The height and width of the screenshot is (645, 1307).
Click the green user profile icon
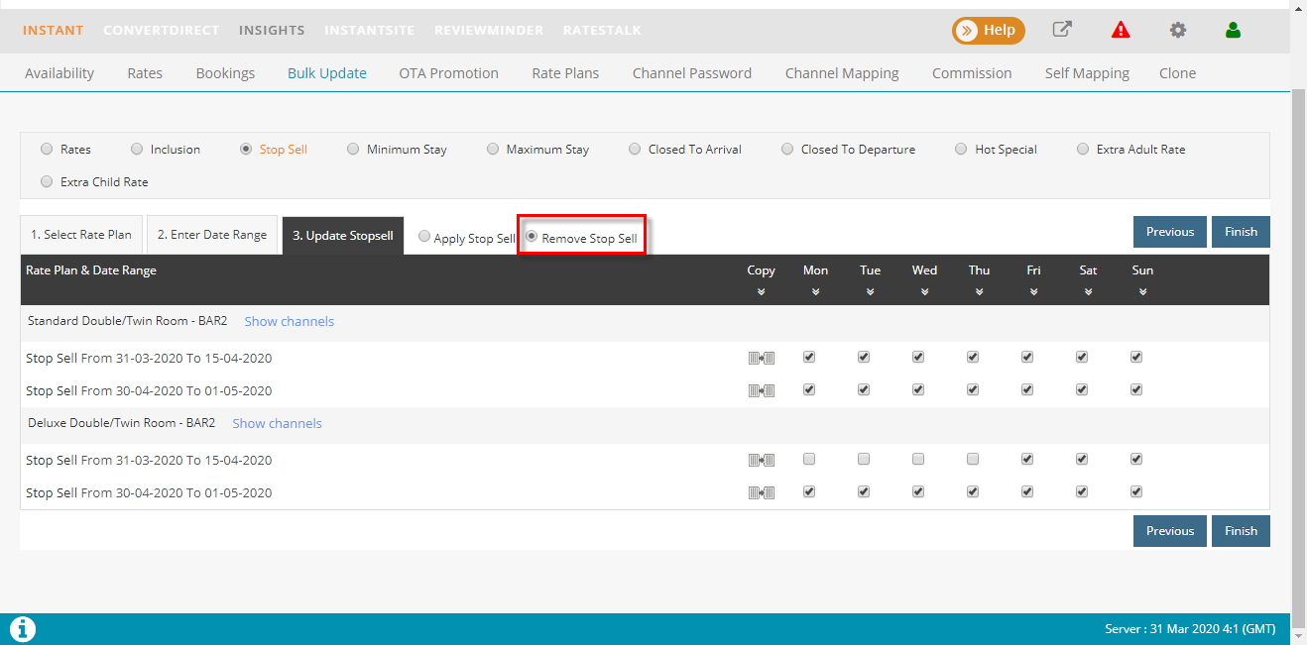click(x=1233, y=30)
